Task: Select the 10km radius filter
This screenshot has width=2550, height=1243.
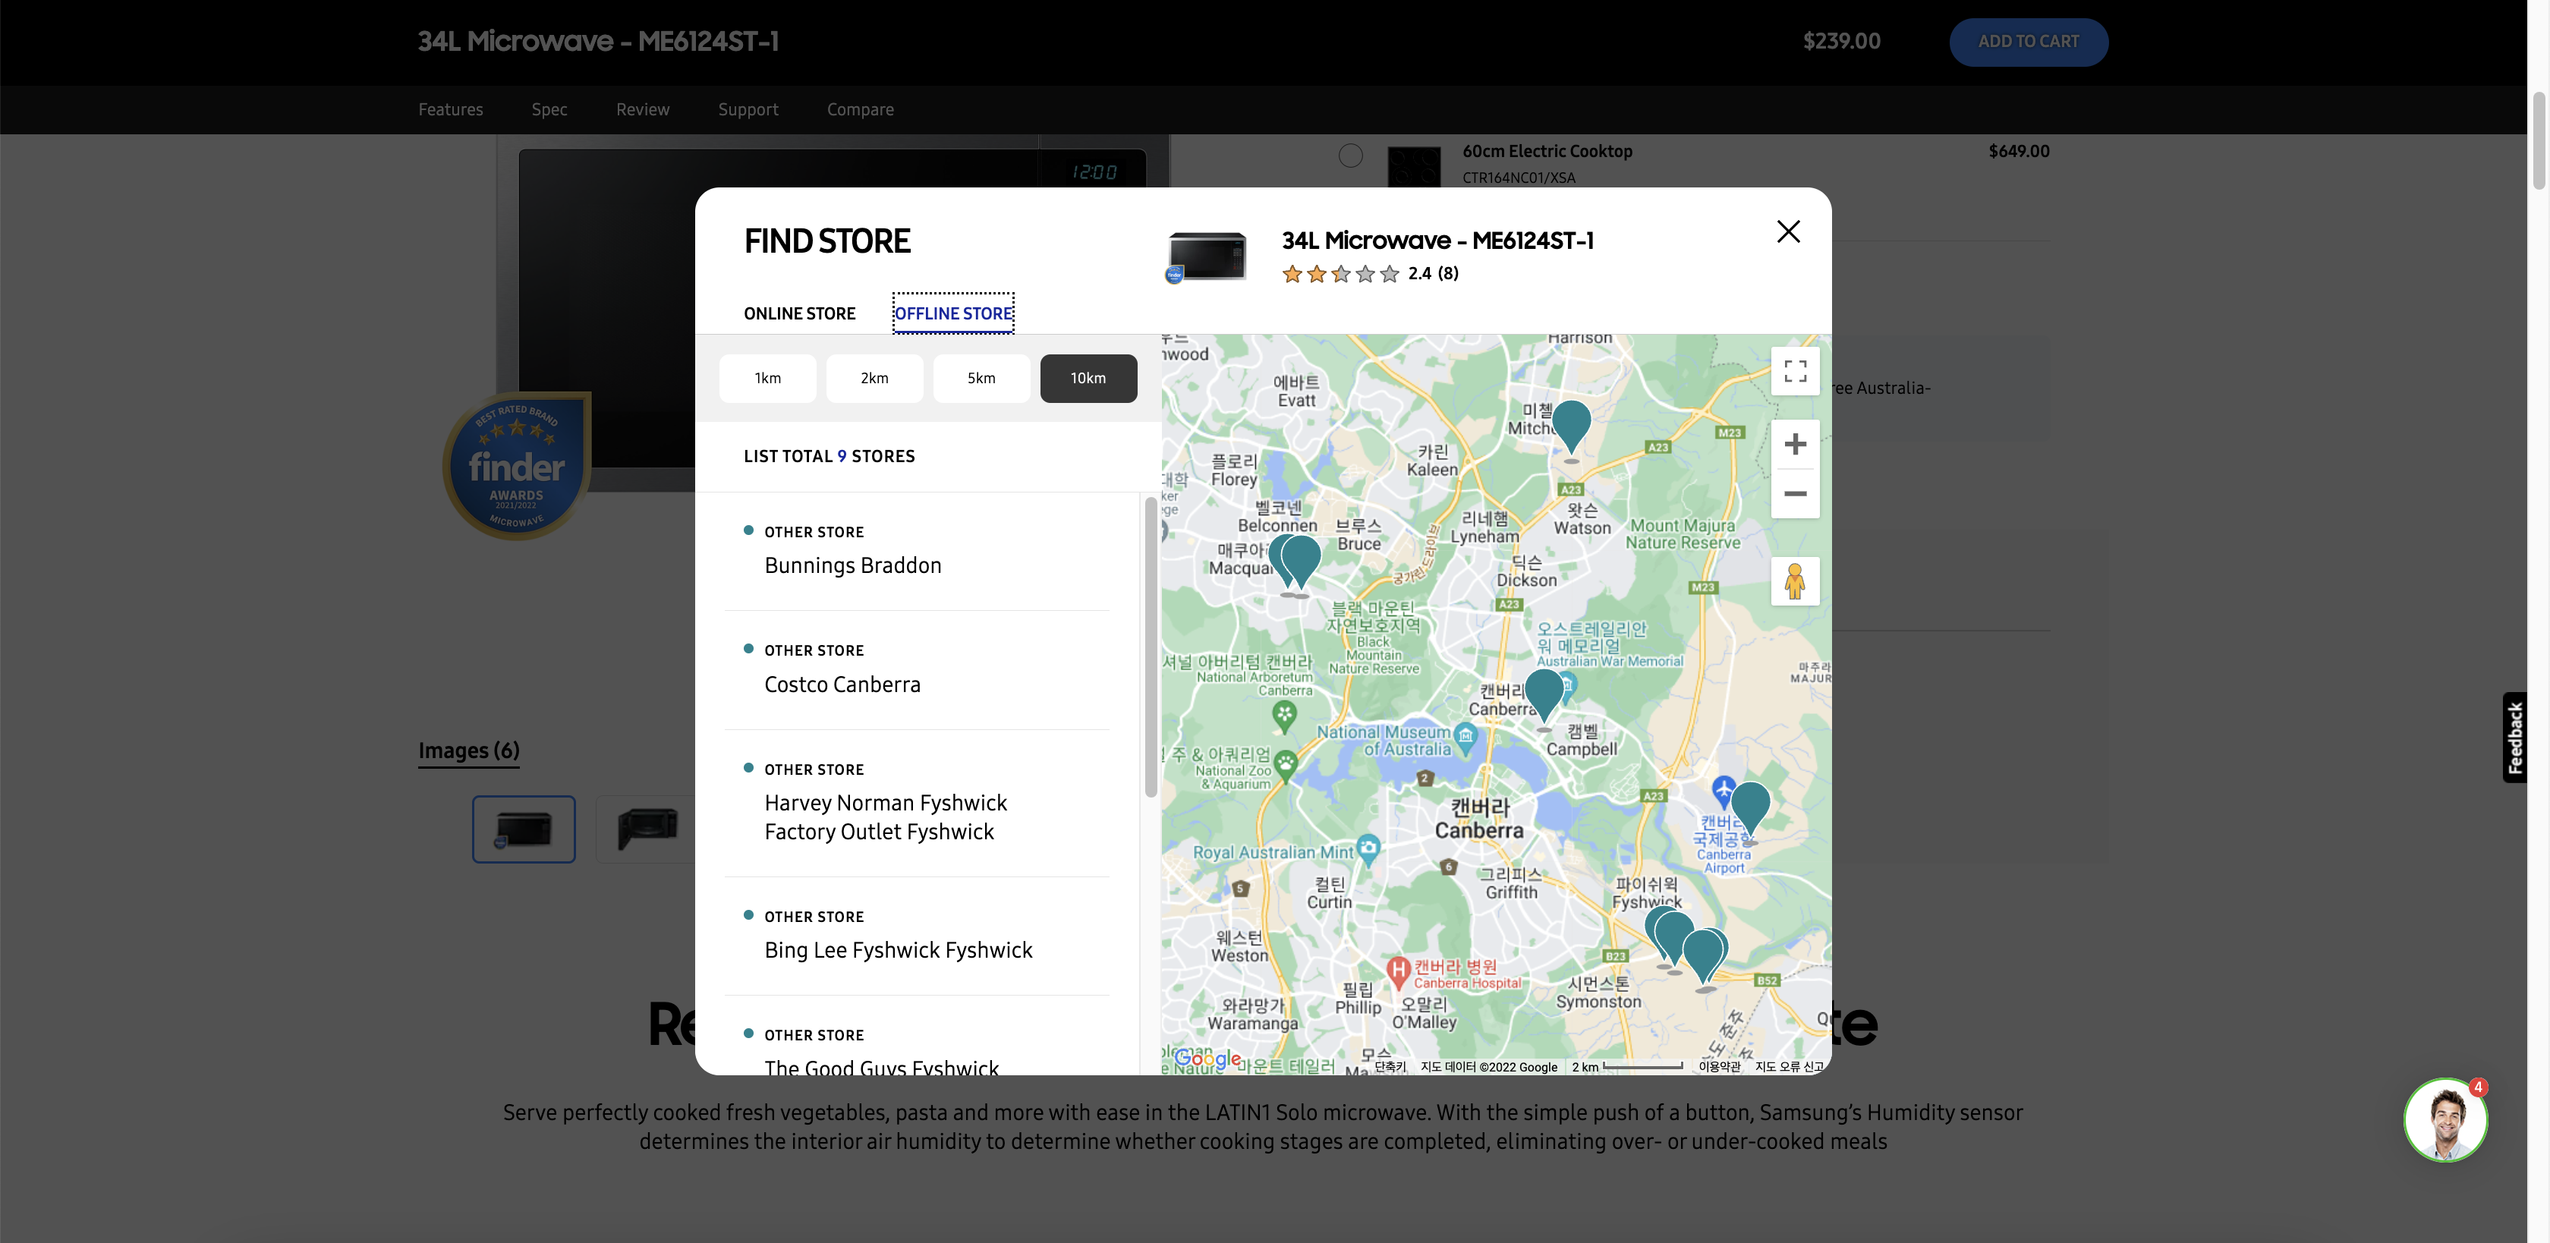Action: click(x=1088, y=378)
